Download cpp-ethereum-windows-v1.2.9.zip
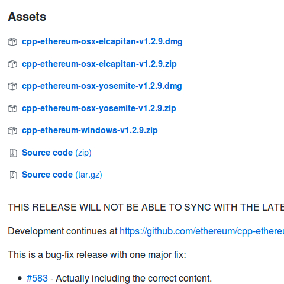 click(x=90, y=130)
